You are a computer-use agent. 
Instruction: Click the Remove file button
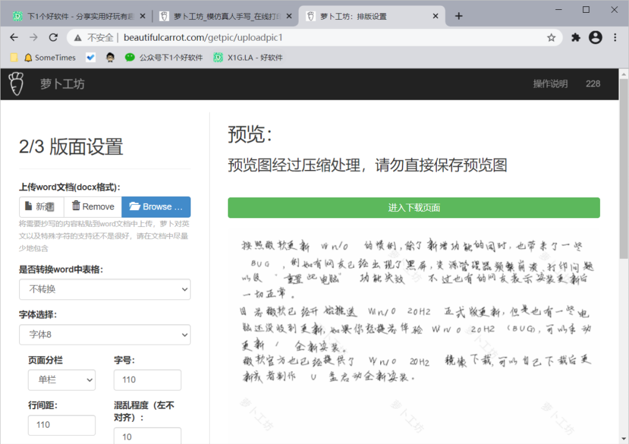point(93,207)
